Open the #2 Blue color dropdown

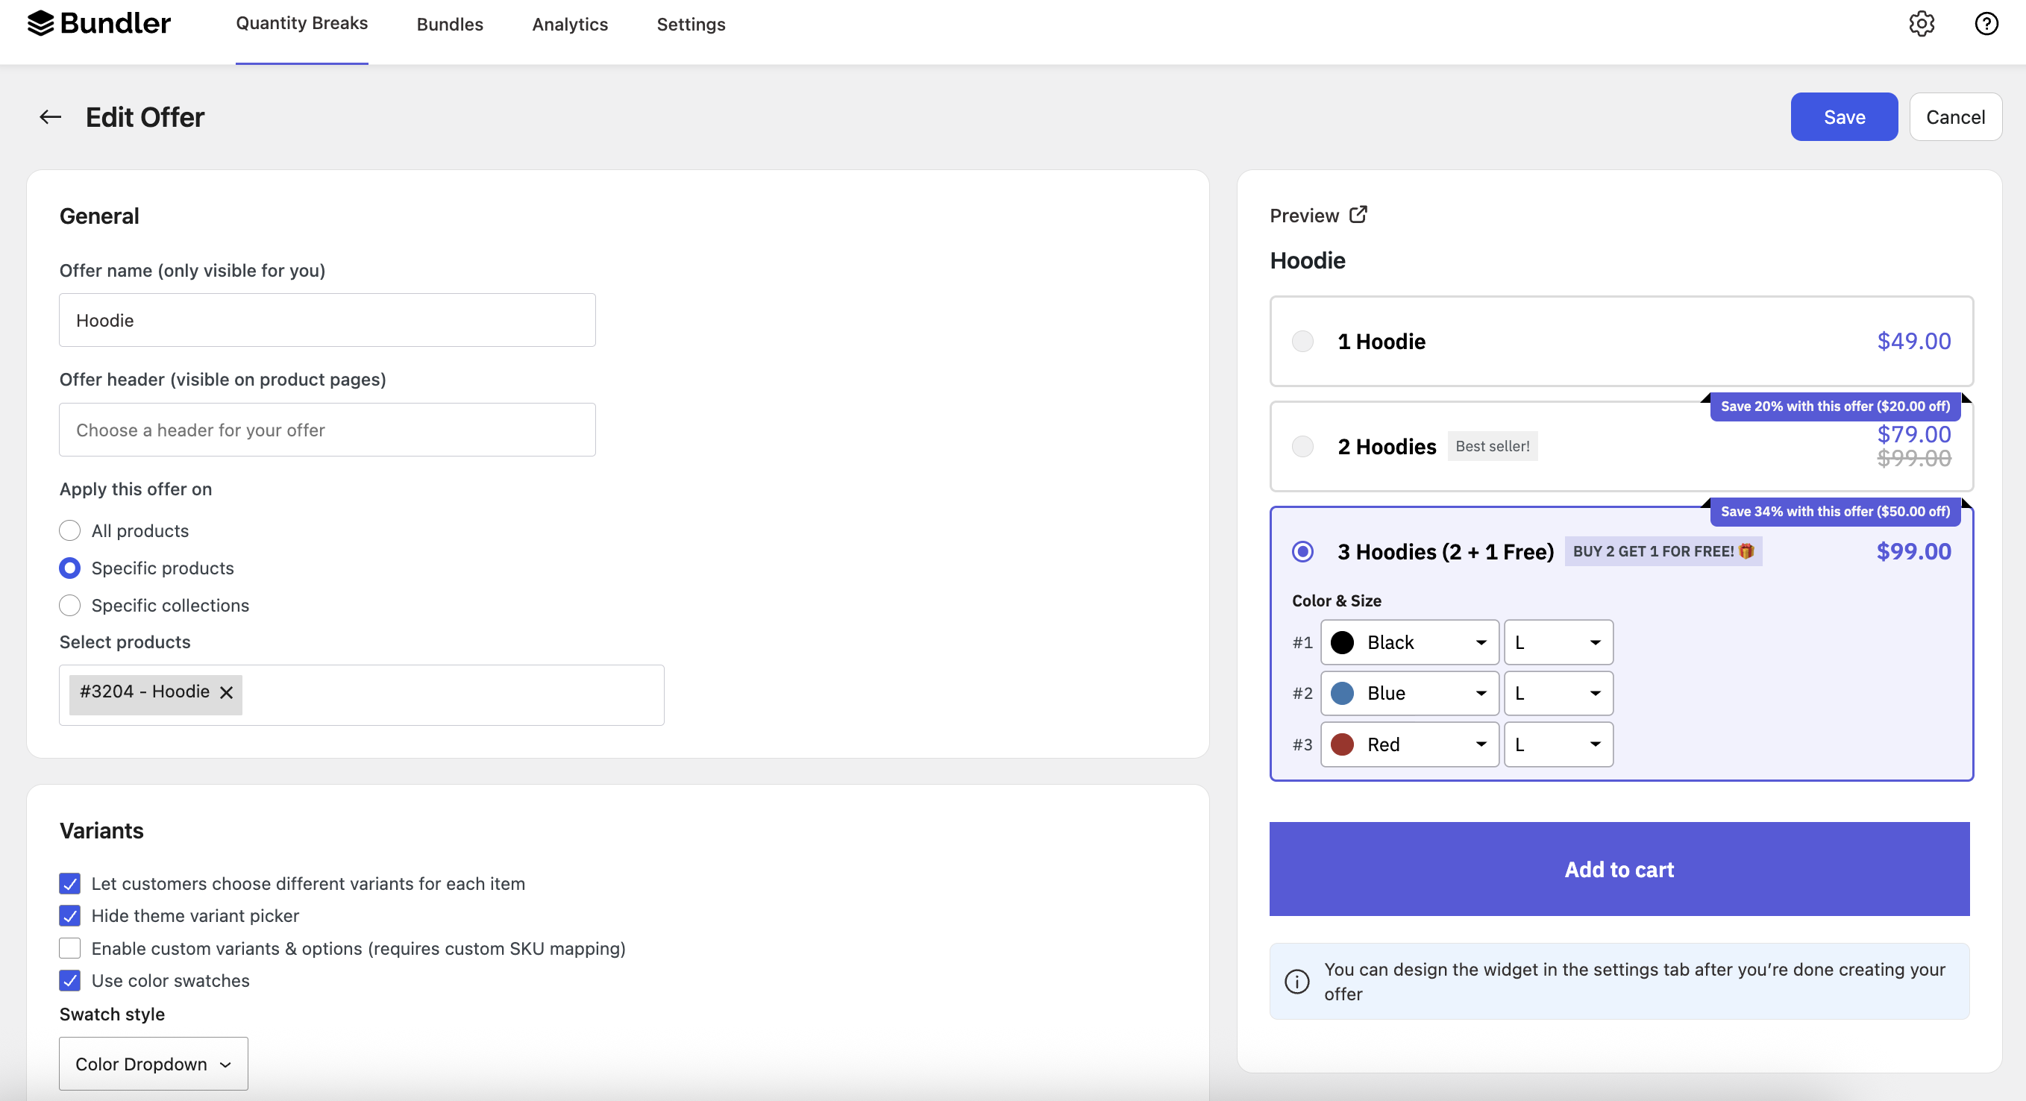tap(1409, 693)
